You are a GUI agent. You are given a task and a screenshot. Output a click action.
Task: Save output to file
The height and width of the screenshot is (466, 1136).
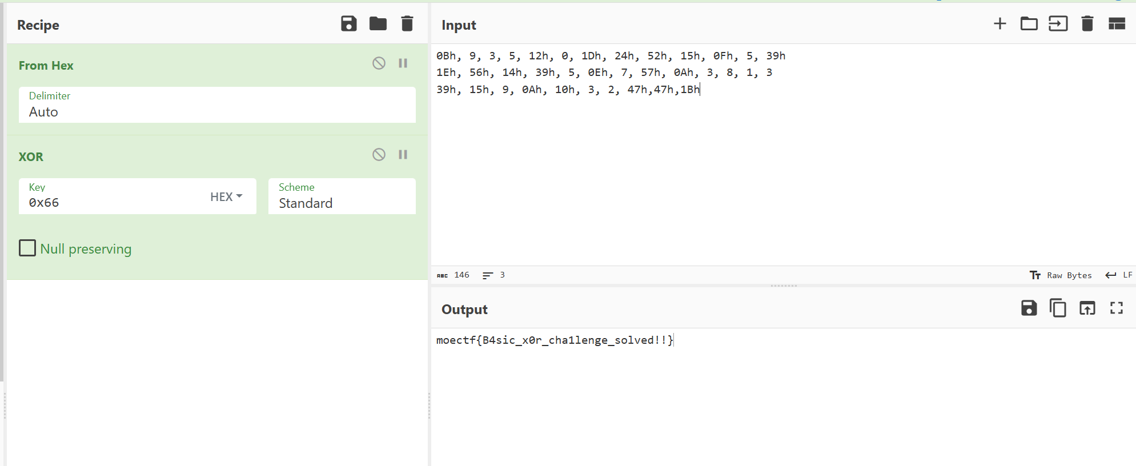pos(1029,308)
